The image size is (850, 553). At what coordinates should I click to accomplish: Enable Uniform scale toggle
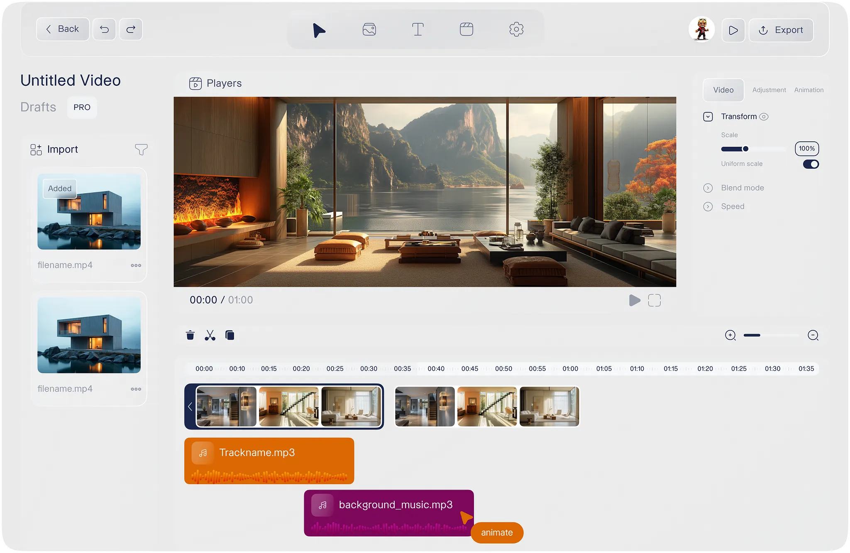810,164
